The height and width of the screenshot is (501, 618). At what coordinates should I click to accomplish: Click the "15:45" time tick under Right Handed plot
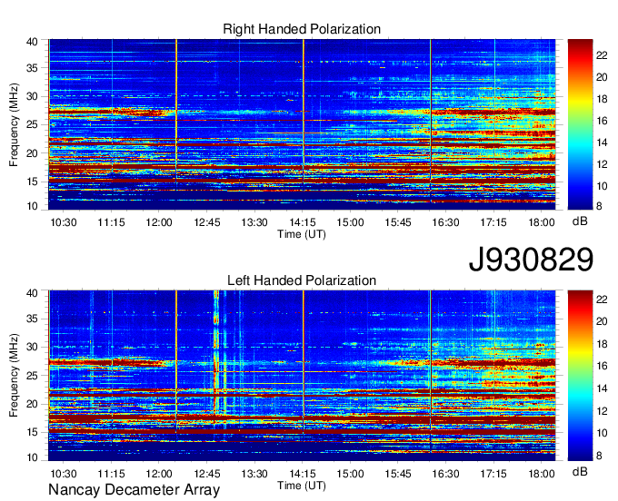coord(398,222)
